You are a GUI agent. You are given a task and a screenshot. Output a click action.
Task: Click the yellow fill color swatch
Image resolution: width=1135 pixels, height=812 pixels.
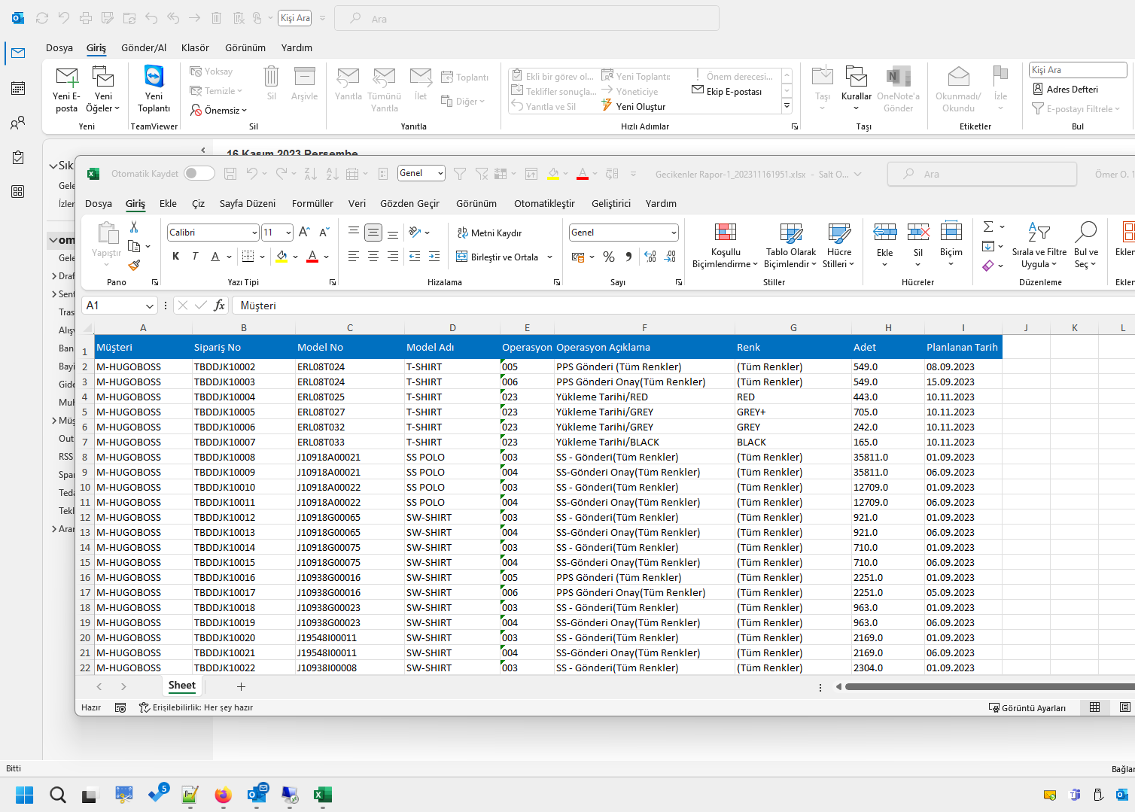tap(281, 257)
